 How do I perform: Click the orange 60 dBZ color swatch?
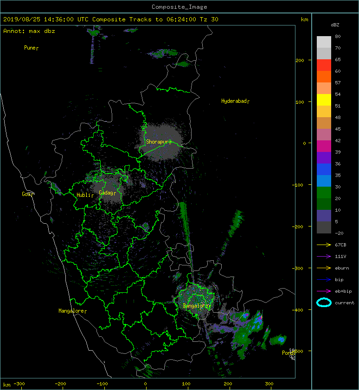click(x=324, y=77)
